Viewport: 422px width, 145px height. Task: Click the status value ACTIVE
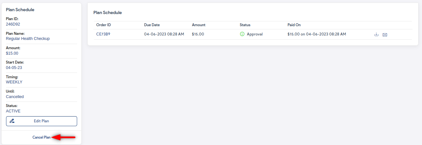click(13, 111)
